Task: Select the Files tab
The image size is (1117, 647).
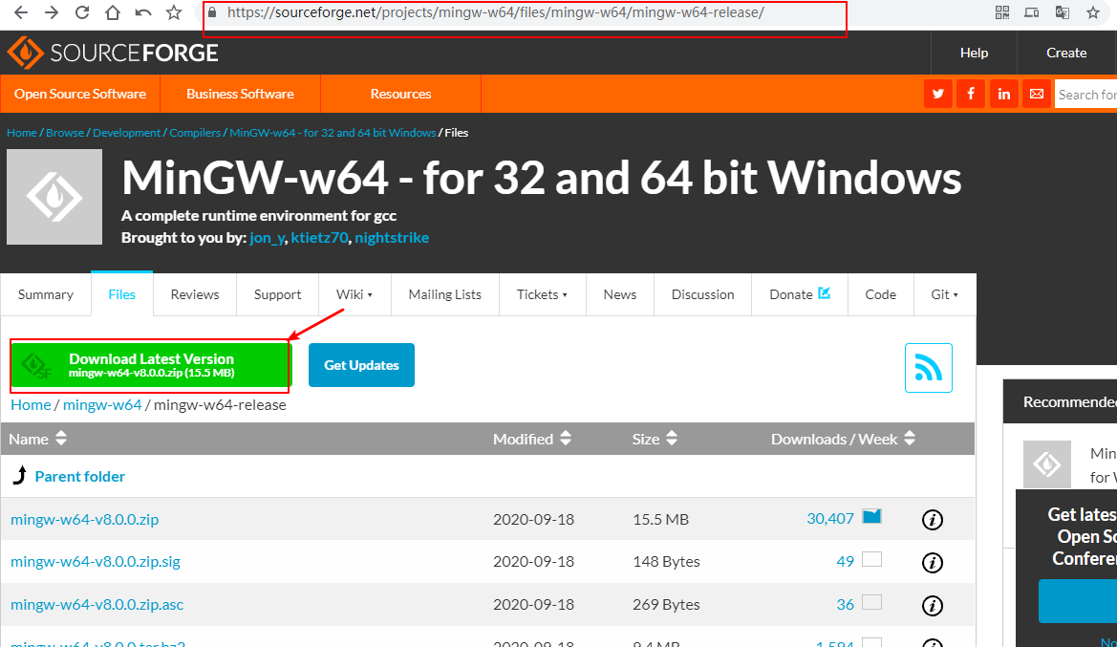Action: pos(121,294)
